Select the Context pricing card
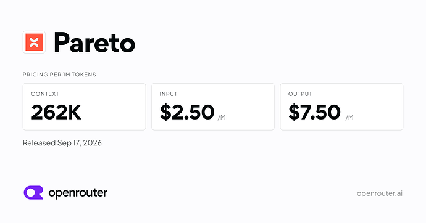The width and height of the screenshot is (426, 223). (84, 107)
